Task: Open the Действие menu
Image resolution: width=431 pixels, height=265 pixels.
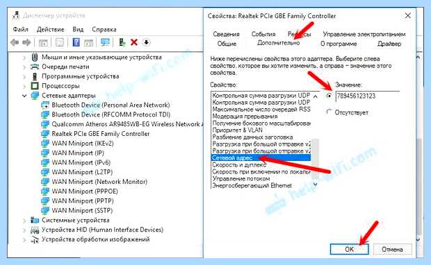Action: click(50, 29)
